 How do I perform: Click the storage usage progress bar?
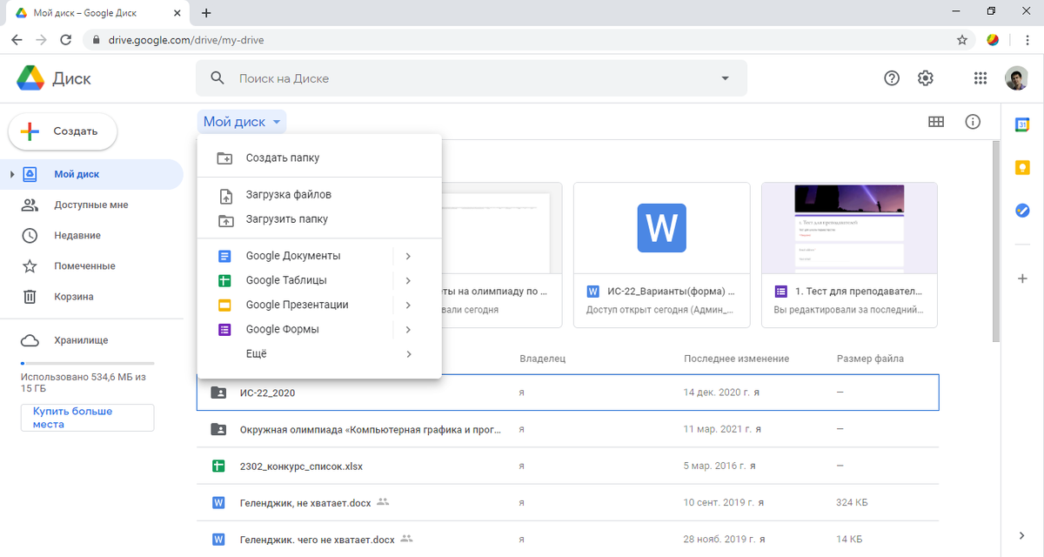pyautogui.click(x=87, y=363)
